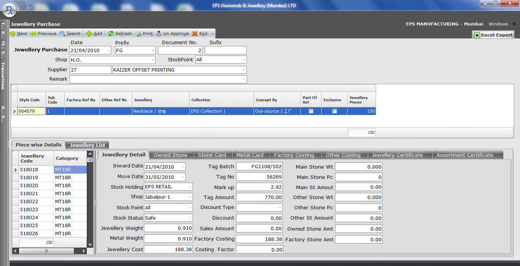Click the Main Stone Wt field
This screenshot has height=266, width=520.
tap(359, 167)
